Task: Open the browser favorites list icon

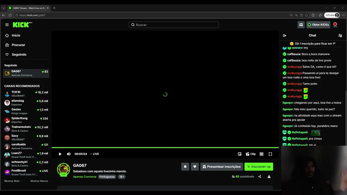Action: (320, 15)
